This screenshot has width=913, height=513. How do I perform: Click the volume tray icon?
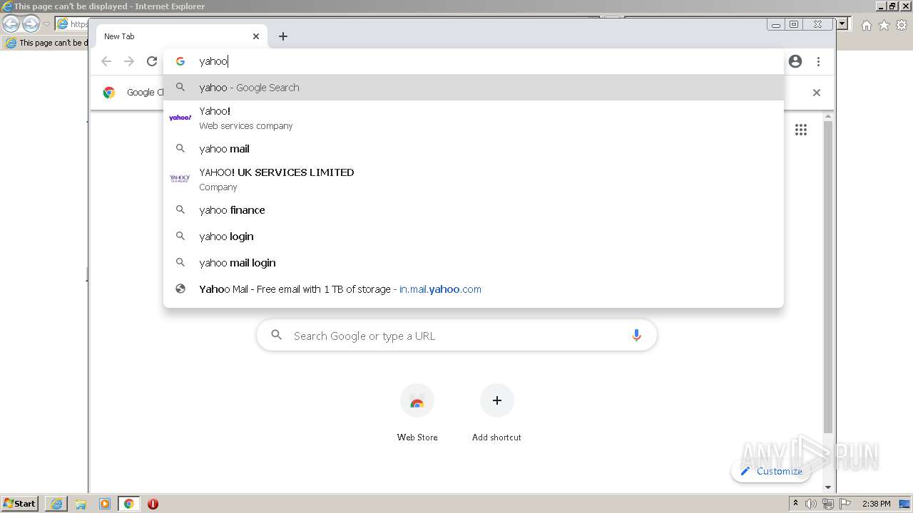811,504
